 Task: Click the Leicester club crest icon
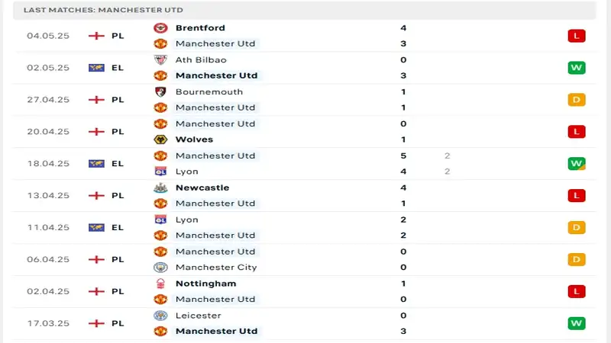click(160, 316)
